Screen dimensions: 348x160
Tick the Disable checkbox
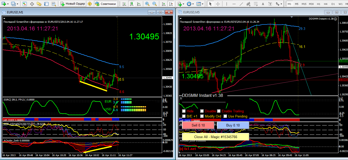[x=202, y=111]
